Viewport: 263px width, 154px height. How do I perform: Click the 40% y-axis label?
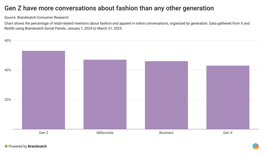8,70
